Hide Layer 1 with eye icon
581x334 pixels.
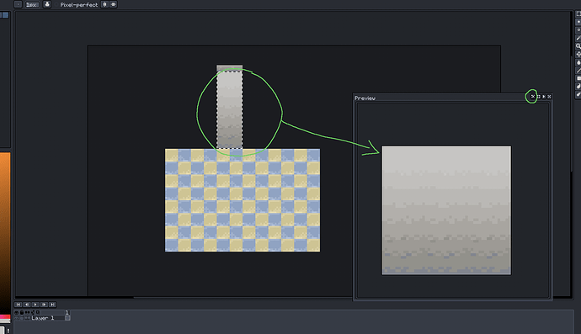tap(16, 318)
